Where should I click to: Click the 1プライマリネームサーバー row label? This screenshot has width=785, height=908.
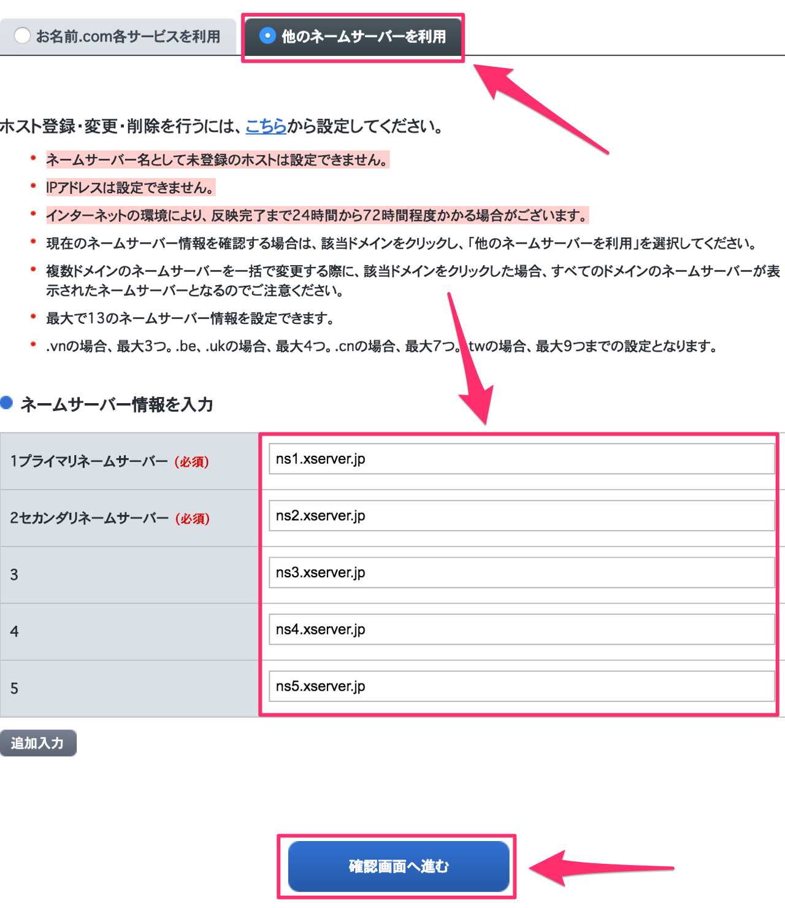(x=89, y=461)
